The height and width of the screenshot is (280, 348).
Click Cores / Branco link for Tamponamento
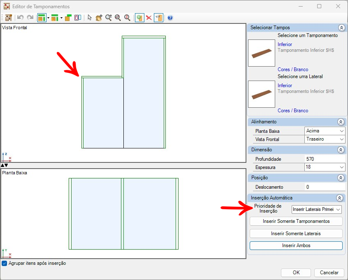(293, 69)
